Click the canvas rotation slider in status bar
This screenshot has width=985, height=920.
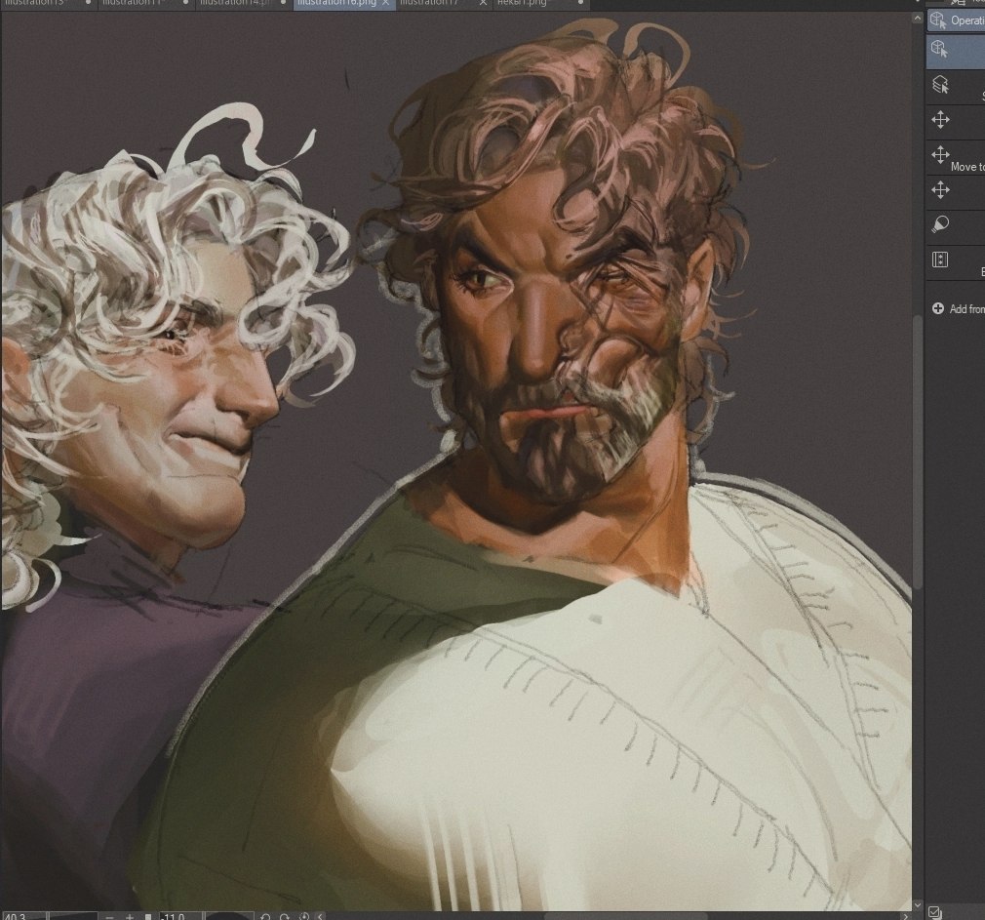coord(229,916)
